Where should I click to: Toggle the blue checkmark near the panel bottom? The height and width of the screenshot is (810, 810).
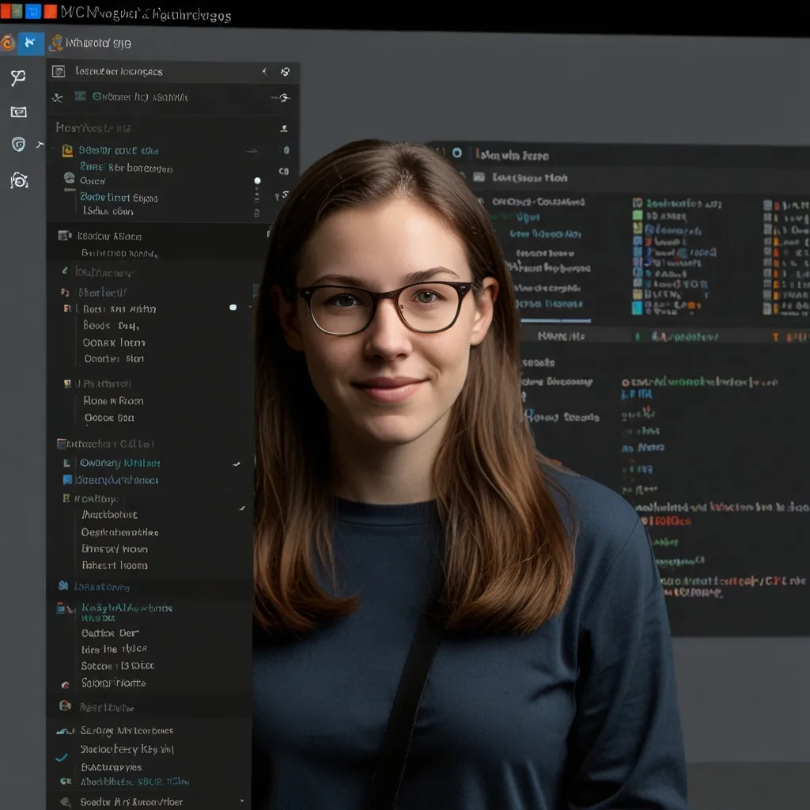(61, 757)
